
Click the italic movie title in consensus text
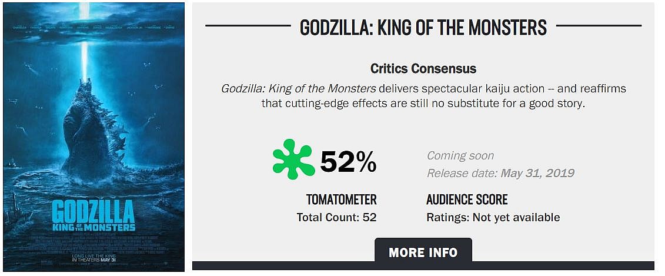tap(298, 89)
